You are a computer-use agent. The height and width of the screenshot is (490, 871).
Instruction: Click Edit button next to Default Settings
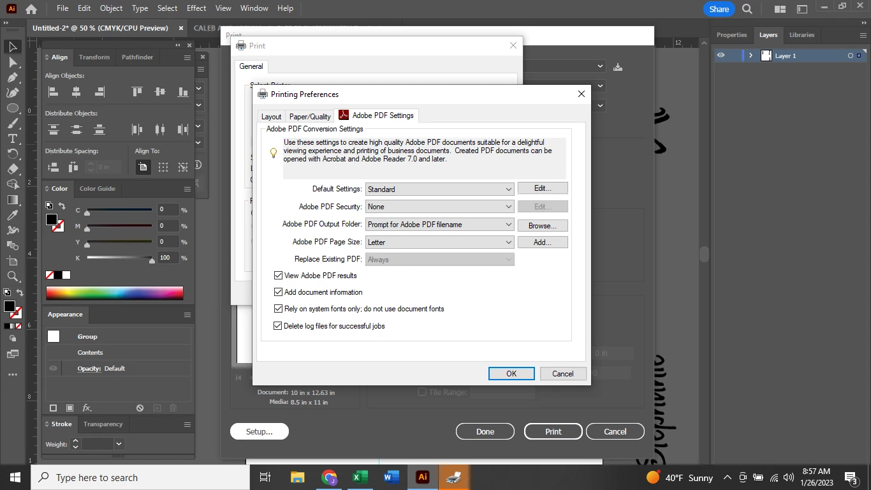[543, 188]
